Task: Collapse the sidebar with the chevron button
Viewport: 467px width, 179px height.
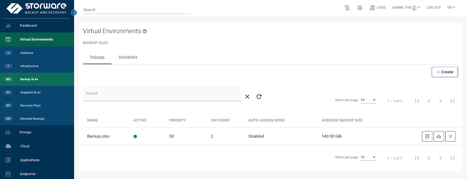Action: pos(74,12)
